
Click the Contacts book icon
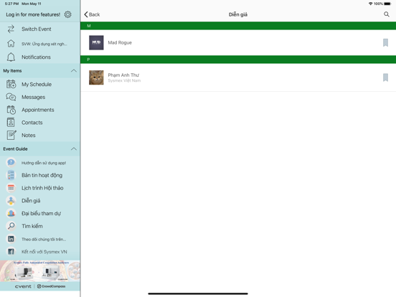[11, 123]
